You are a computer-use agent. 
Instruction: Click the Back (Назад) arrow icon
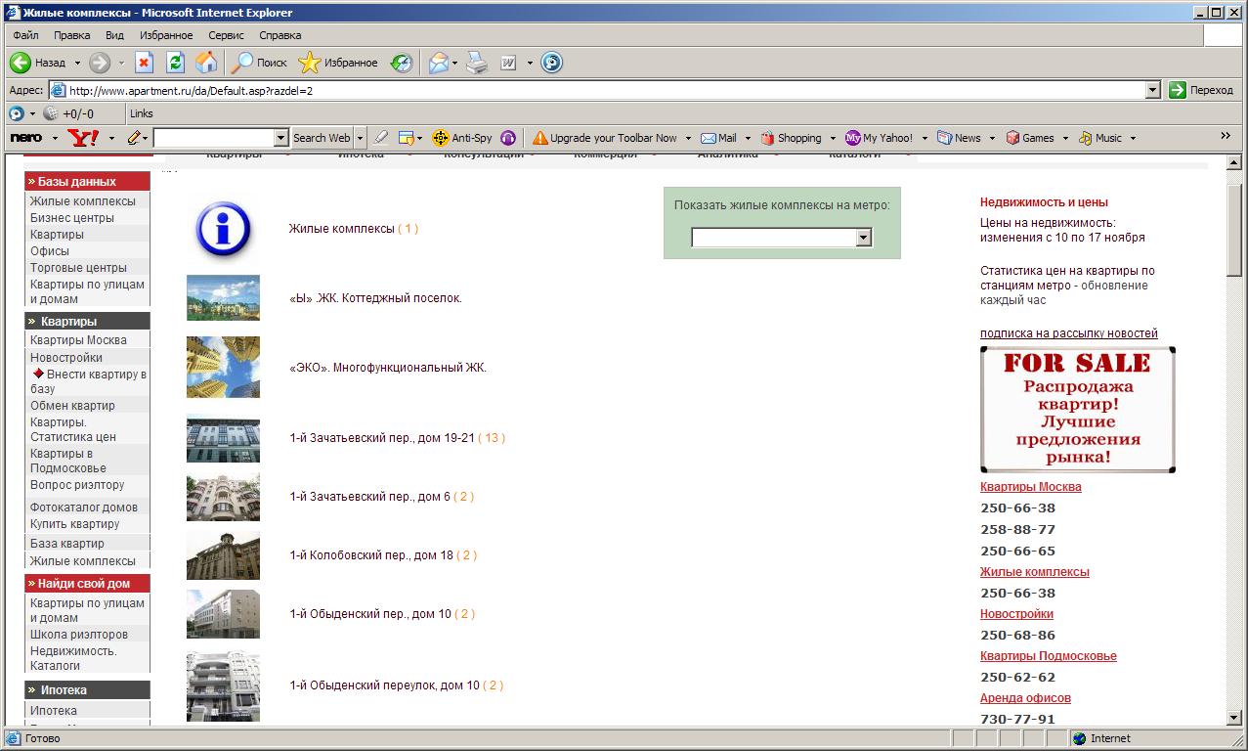tap(21, 63)
